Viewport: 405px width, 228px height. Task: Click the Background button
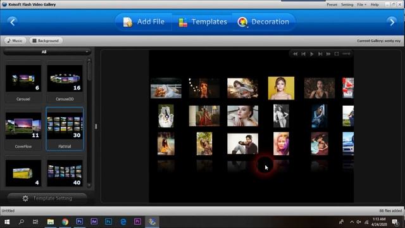pos(46,41)
